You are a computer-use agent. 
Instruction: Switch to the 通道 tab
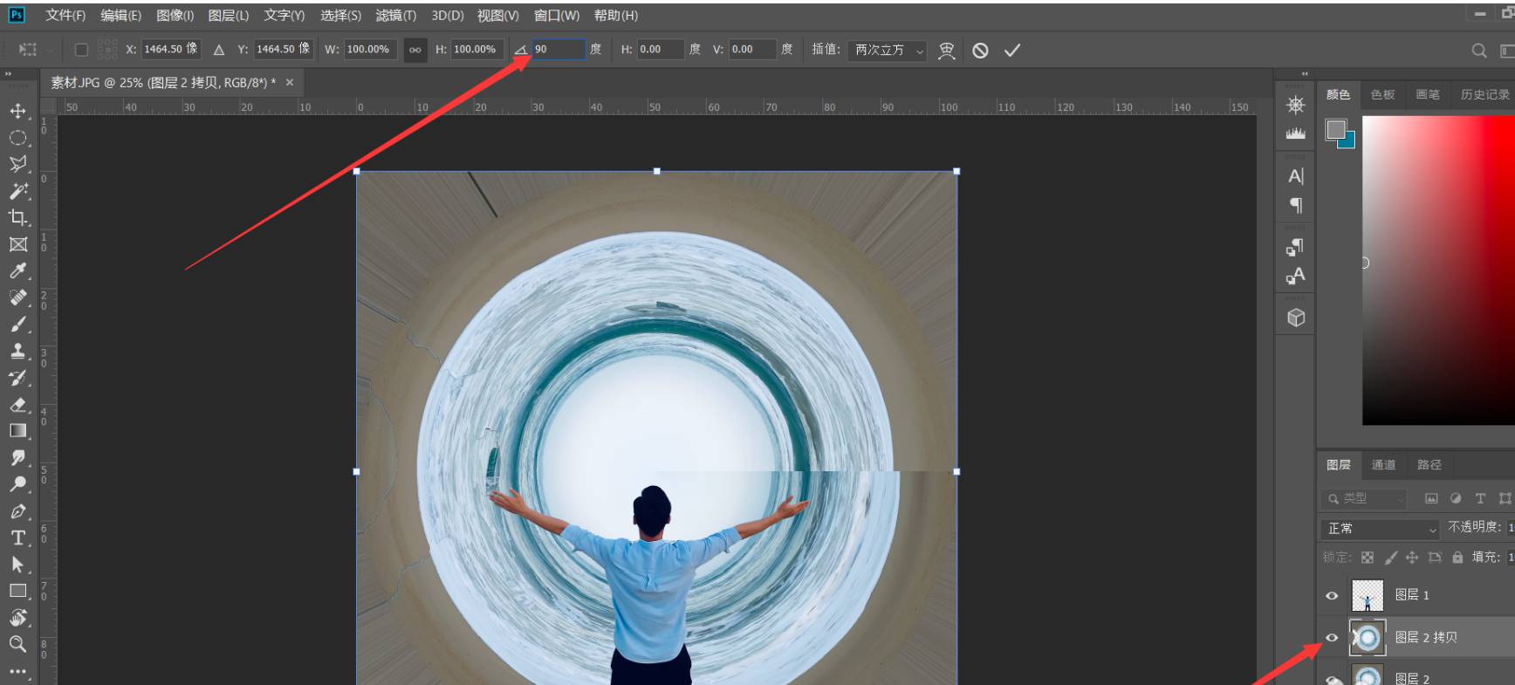tap(1383, 465)
